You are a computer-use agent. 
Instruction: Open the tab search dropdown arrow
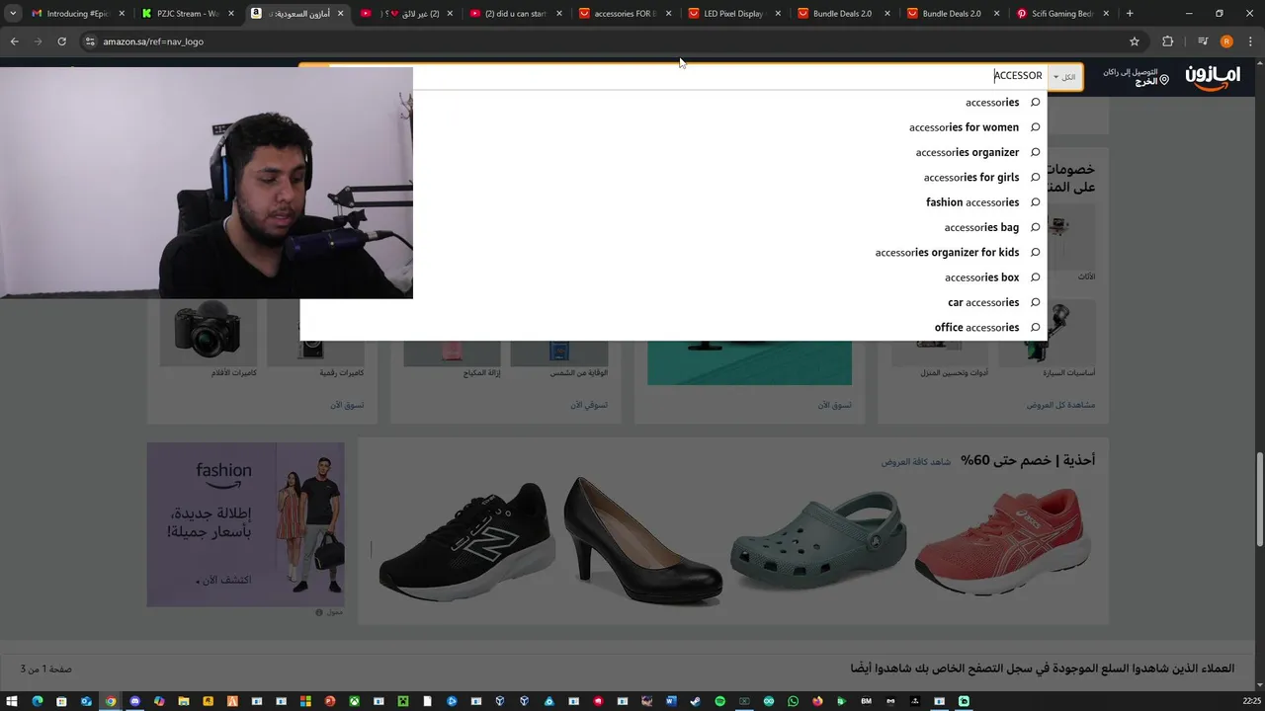coord(13,14)
